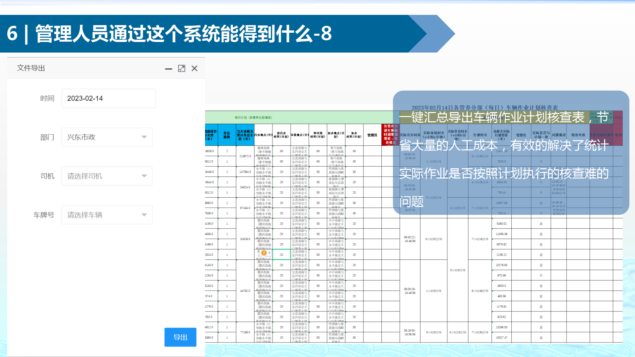Click the 加水时间(计划) column header
This screenshot has width=635, height=357.
[x=354, y=135]
